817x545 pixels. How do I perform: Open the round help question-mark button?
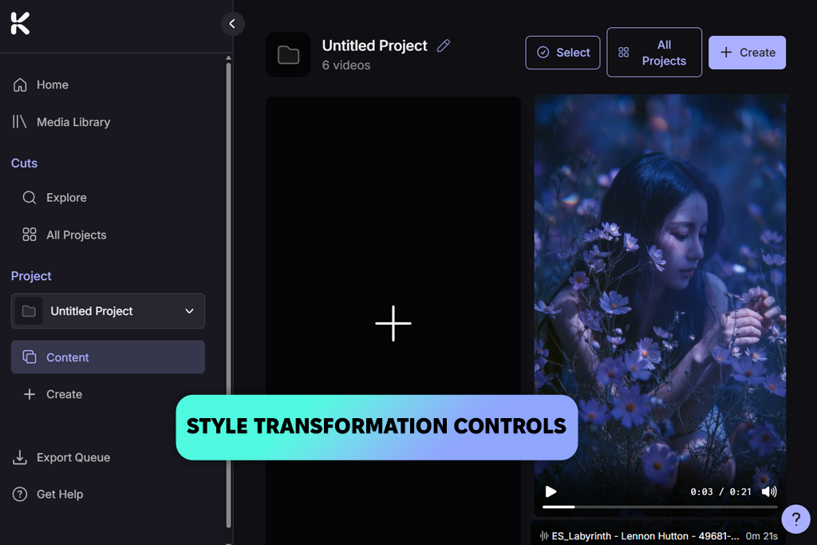[x=795, y=519]
